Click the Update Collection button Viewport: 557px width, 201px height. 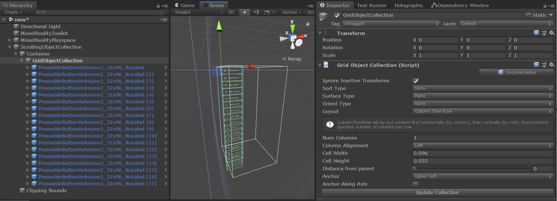[x=437, y=193]
